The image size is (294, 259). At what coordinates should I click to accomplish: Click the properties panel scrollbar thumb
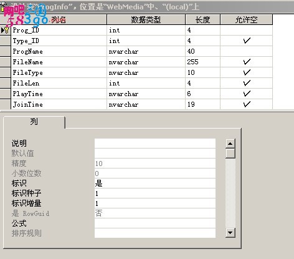pyautogui.click(x=230, y=154)
